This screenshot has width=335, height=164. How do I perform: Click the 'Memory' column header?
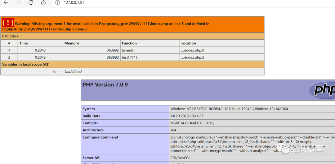tap(92, 43)
